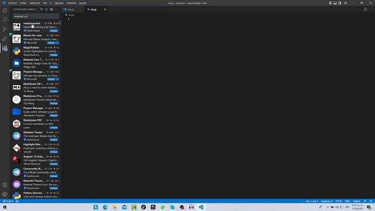The image size is (375, 211).
Task: Open the Manage gear icon
Action: tap(5, 194)
